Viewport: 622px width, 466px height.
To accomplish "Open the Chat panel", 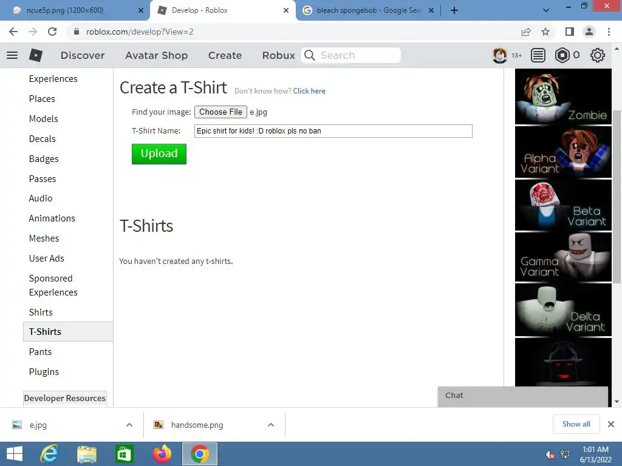I will coord(523,396).
